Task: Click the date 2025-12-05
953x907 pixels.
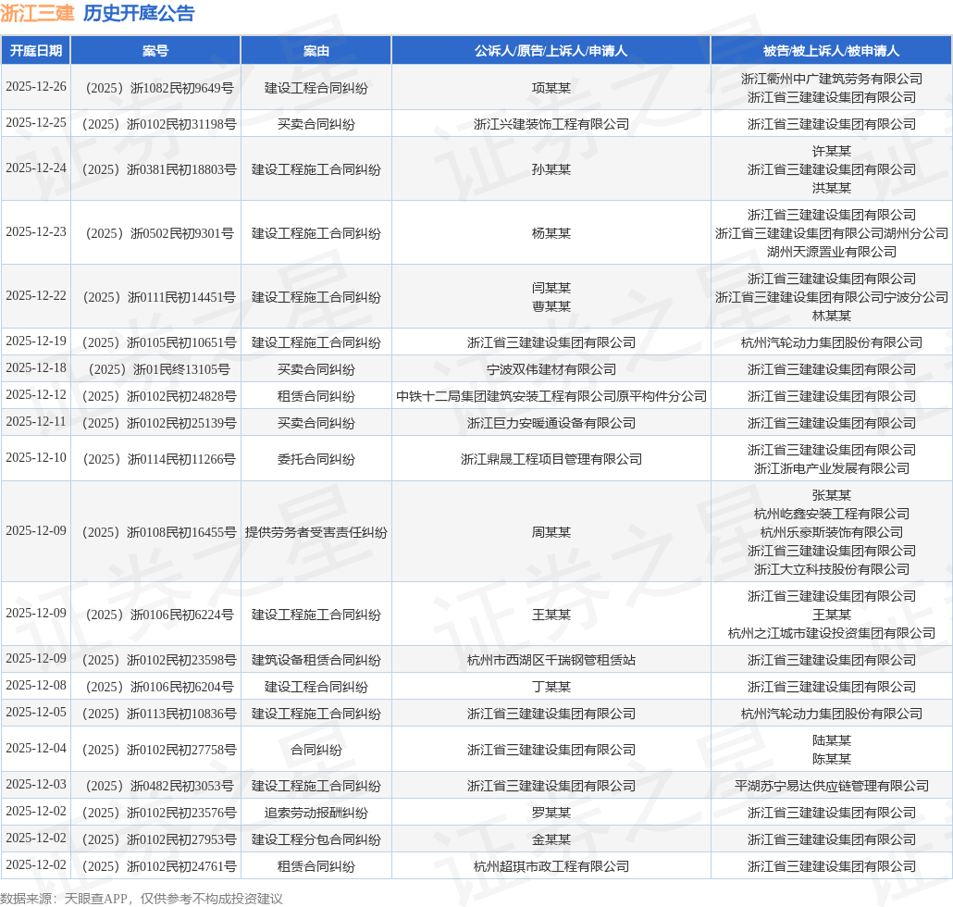Action: coord(36,712)
